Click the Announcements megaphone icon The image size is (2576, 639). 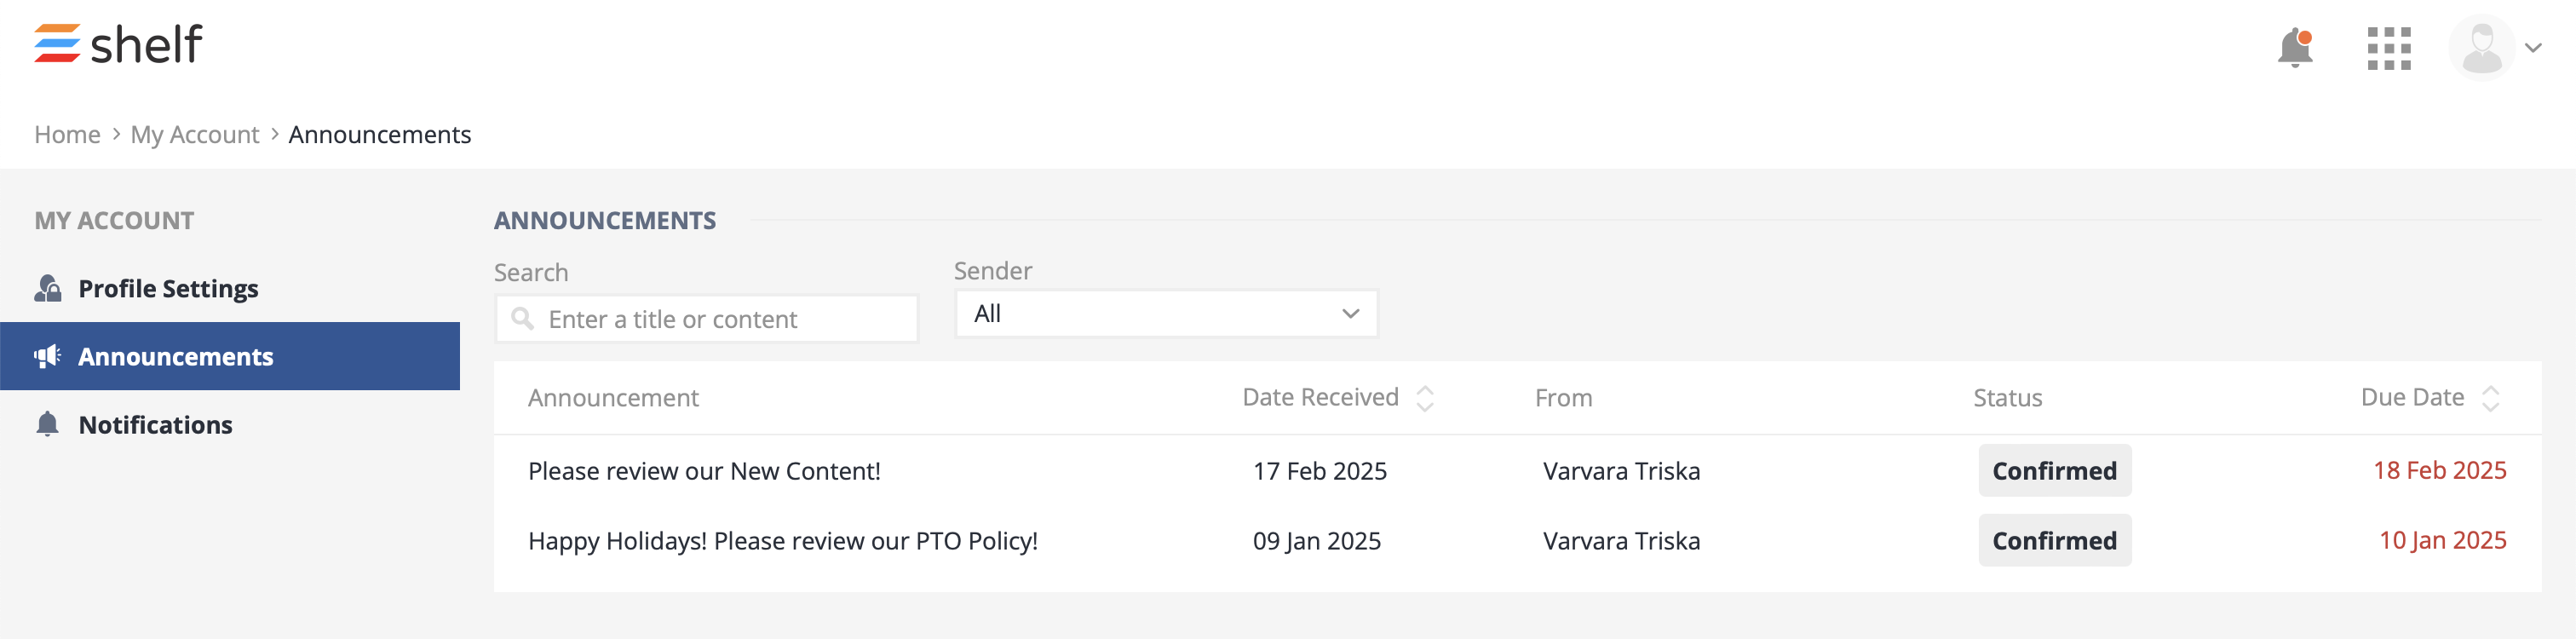point(47,356)
